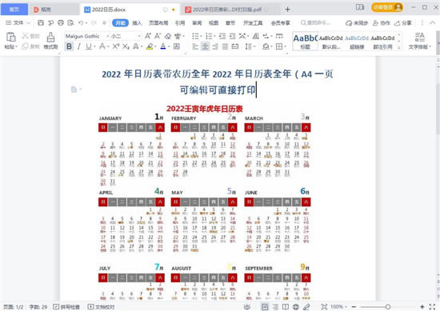Collapse the ribbon with the chevron
This screenshot has width=440, height=311.
433,23
